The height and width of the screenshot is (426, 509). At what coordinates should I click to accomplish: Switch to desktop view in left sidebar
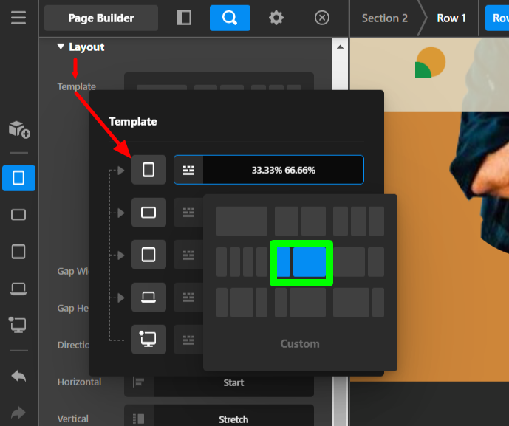(18, 324)
